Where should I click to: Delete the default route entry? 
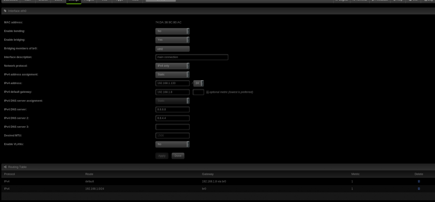pyautogui.click(x=418, y=182)
